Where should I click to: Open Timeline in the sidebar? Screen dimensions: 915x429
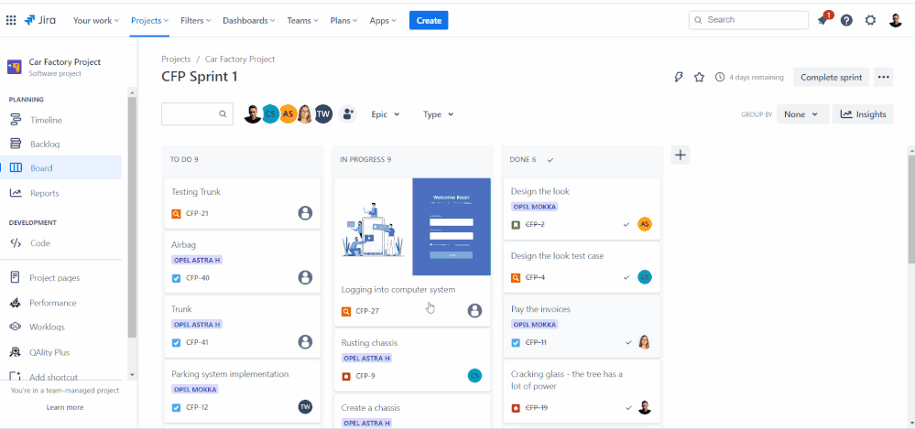(x=60, y=120)
